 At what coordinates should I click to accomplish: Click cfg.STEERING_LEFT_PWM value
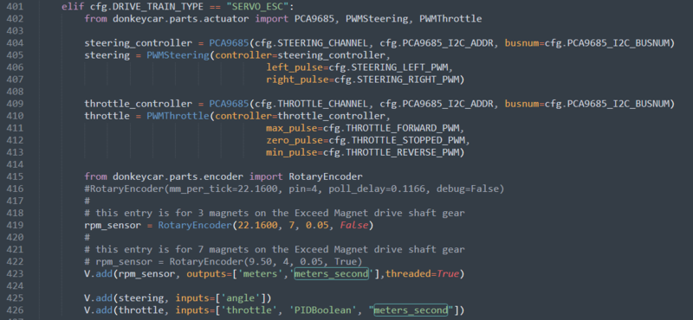tap(391, 67)
